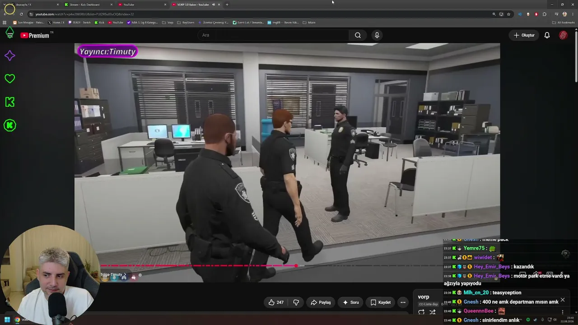Click the Chrome address bar URL

click(84, 14)
